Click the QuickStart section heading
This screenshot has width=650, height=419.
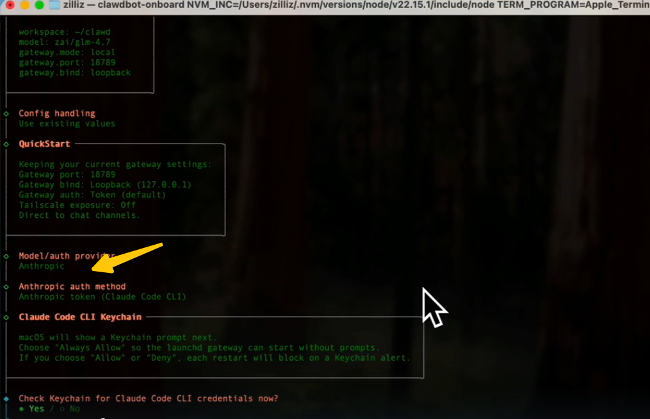click(x=44, y=144)
